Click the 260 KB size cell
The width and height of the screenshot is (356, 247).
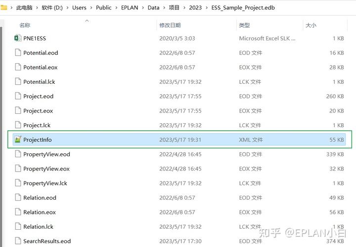click(x=335, y=96)
